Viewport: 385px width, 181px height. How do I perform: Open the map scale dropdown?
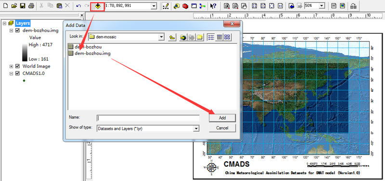[x=154, y=6]
